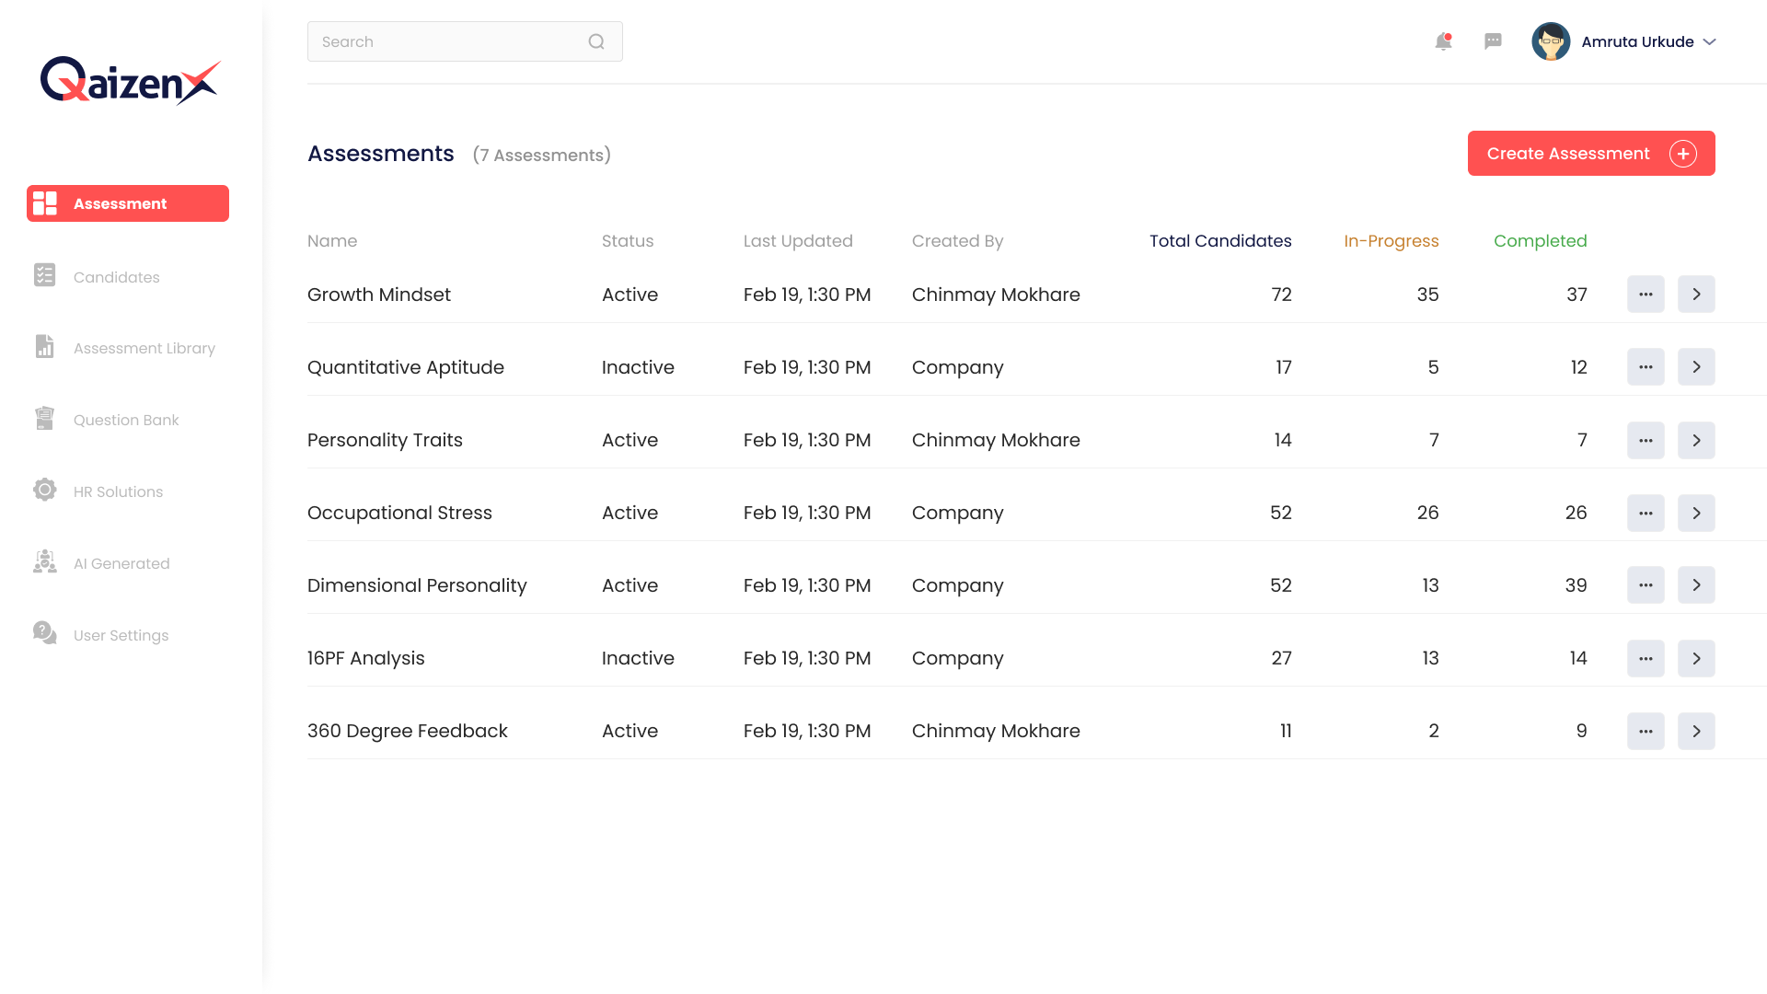The image size is (1767, 994).
Task: Select the Assessment sidebar icon
Action: 44,203
